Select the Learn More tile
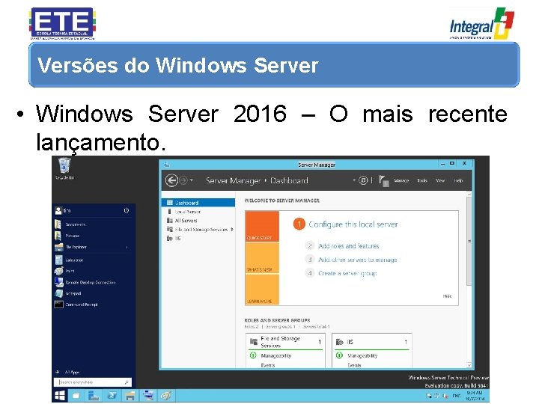Image resolution: width=539 pixels, height=404 pixels. [x=262, y=290]
